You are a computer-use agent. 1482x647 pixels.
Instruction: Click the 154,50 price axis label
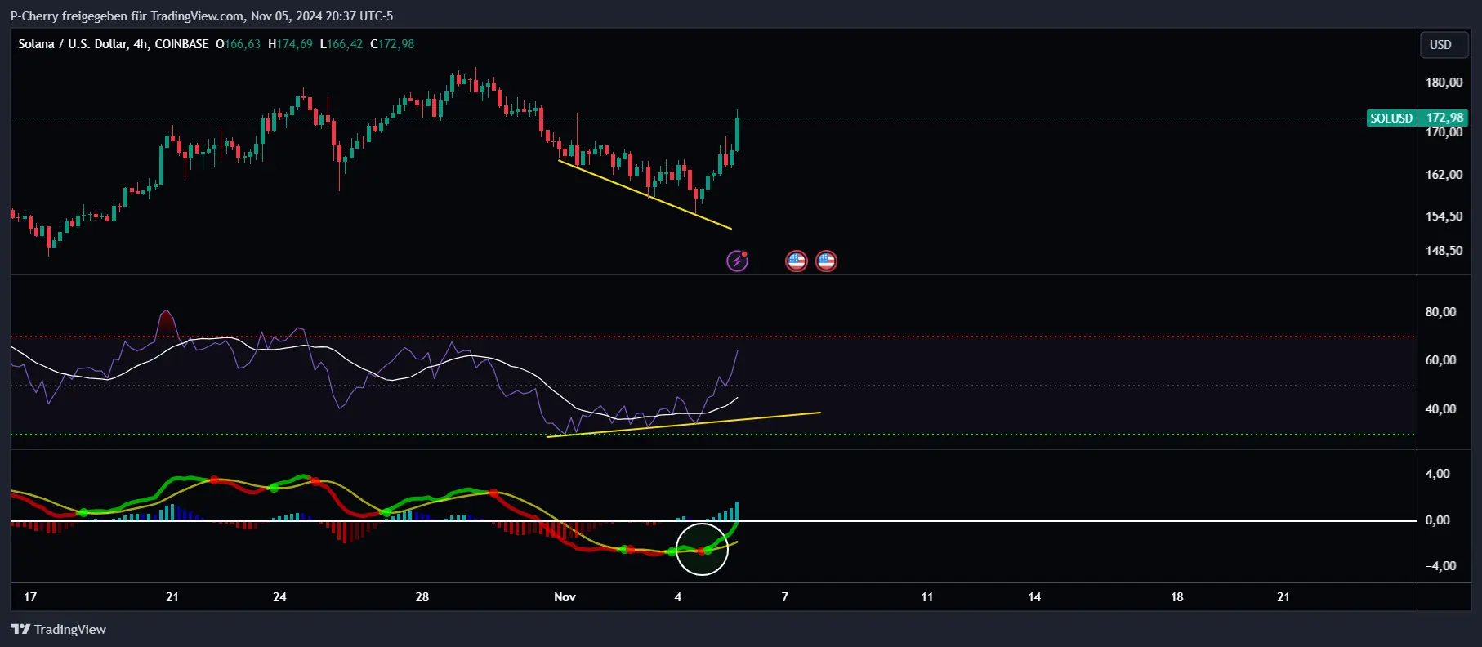click(x=1444, y=216)
